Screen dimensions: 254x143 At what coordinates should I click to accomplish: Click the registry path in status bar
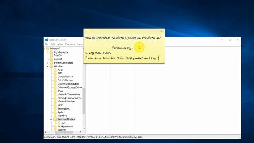[93, 137]
